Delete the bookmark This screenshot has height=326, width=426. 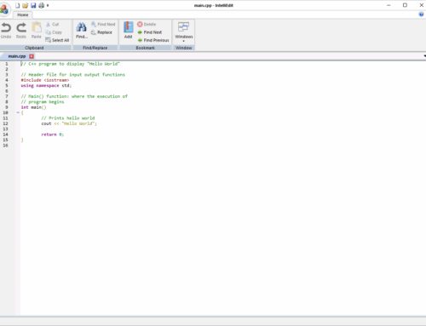[x=147, y=25]
